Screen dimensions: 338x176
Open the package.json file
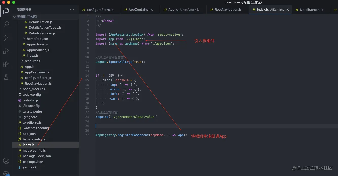46,162
